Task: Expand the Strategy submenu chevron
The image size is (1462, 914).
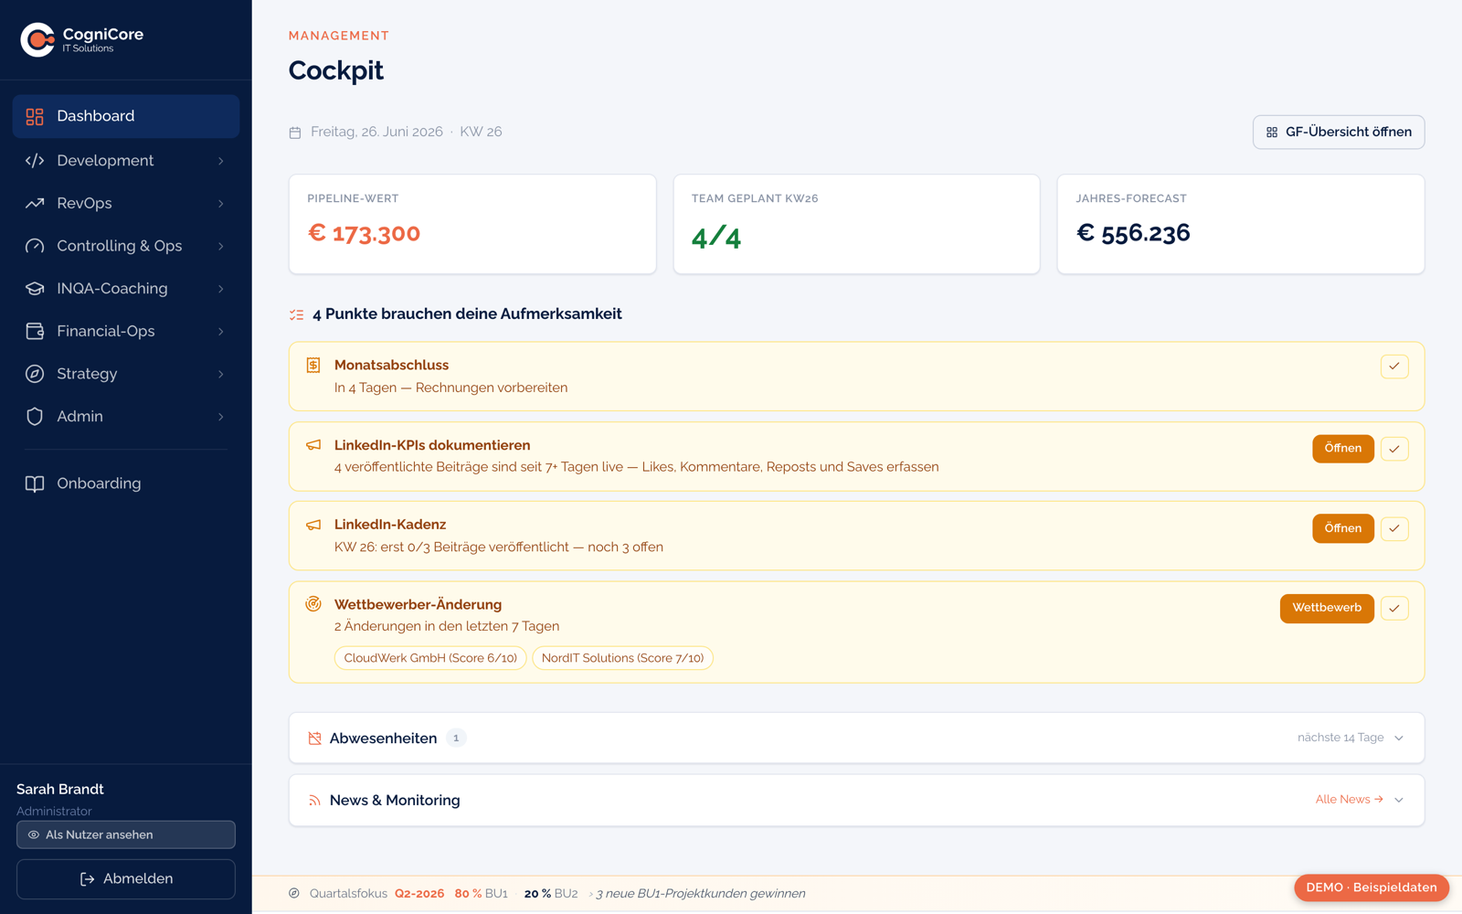Action: click(221, 374)
